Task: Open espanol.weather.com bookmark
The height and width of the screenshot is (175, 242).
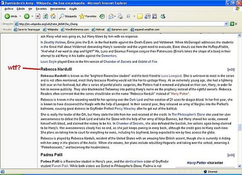Action: pyautogui.click(x=145, y=29)
